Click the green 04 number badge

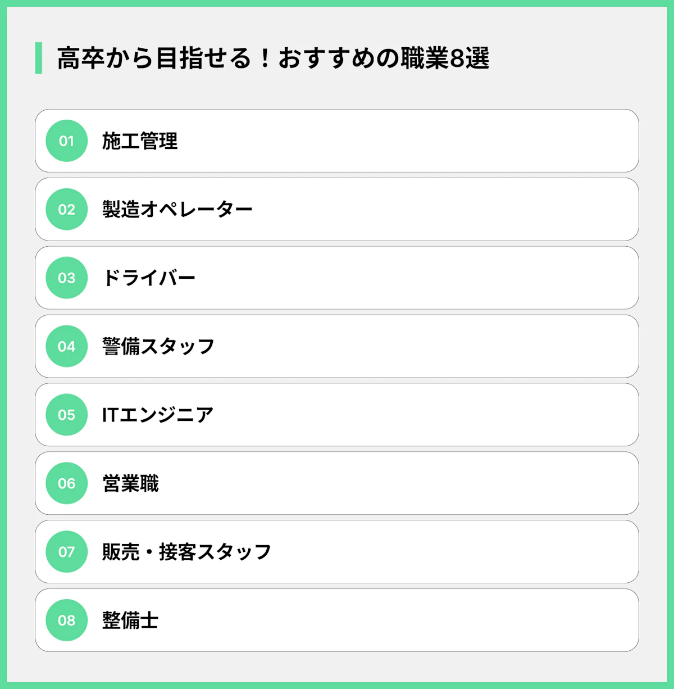click(66, 346)
